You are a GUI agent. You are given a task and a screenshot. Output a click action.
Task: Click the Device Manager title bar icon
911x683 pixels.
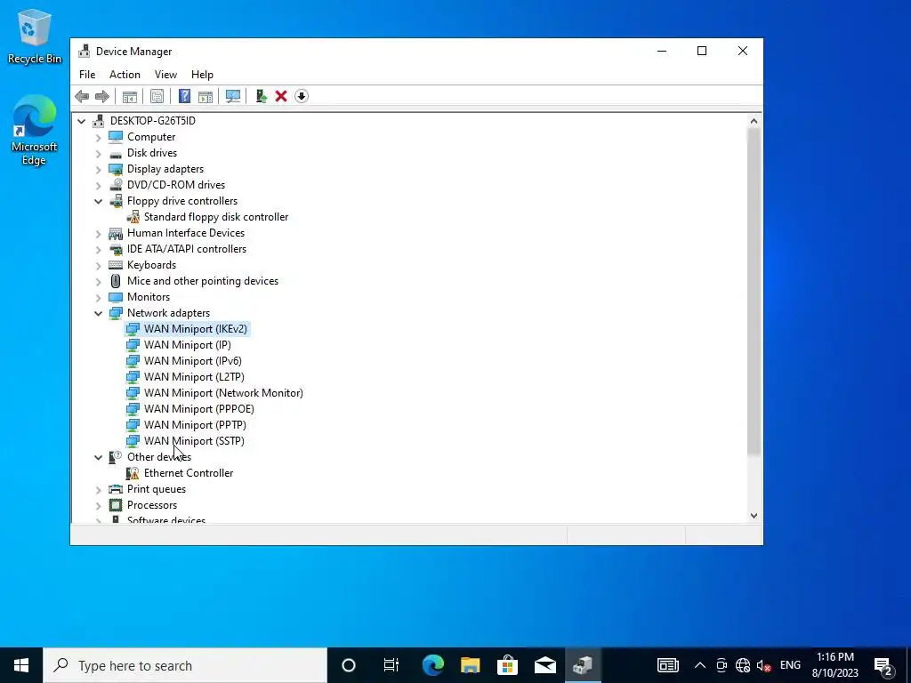[x=85, y=51]
